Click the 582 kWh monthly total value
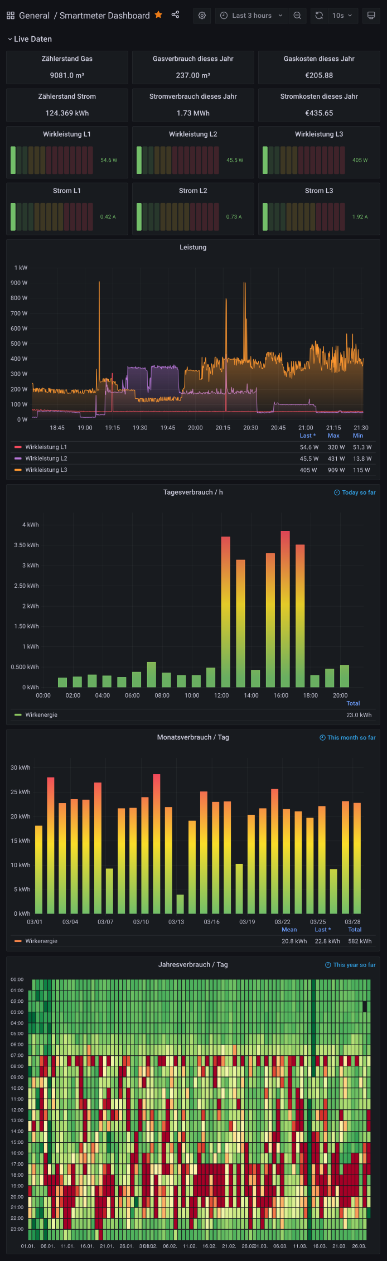This screenshot has height=1261, width=387. pos(360,941)
